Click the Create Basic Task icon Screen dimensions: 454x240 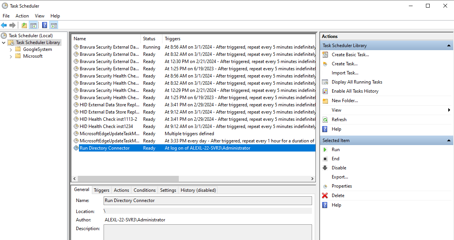pos(325,54)
